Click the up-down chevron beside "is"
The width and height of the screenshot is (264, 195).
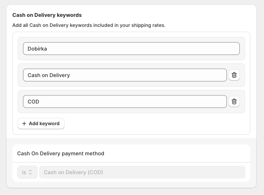click(30, 172)
